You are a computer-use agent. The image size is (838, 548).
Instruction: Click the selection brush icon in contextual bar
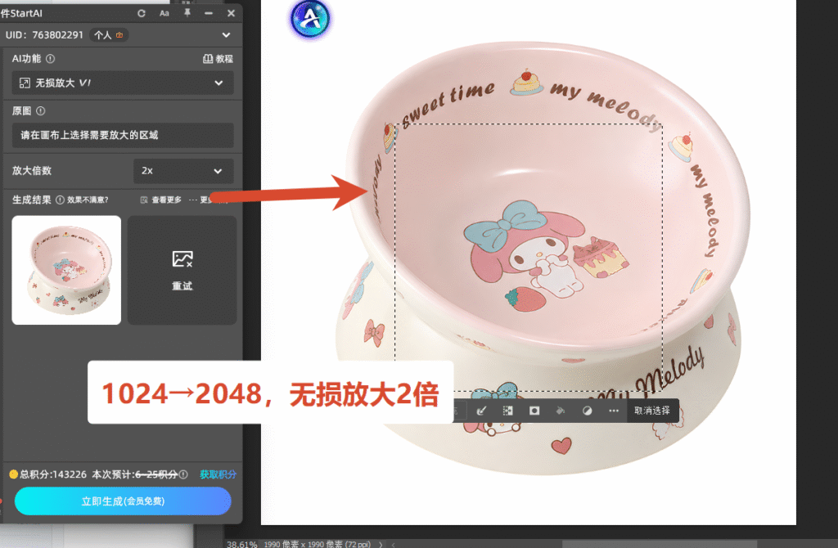481,411
